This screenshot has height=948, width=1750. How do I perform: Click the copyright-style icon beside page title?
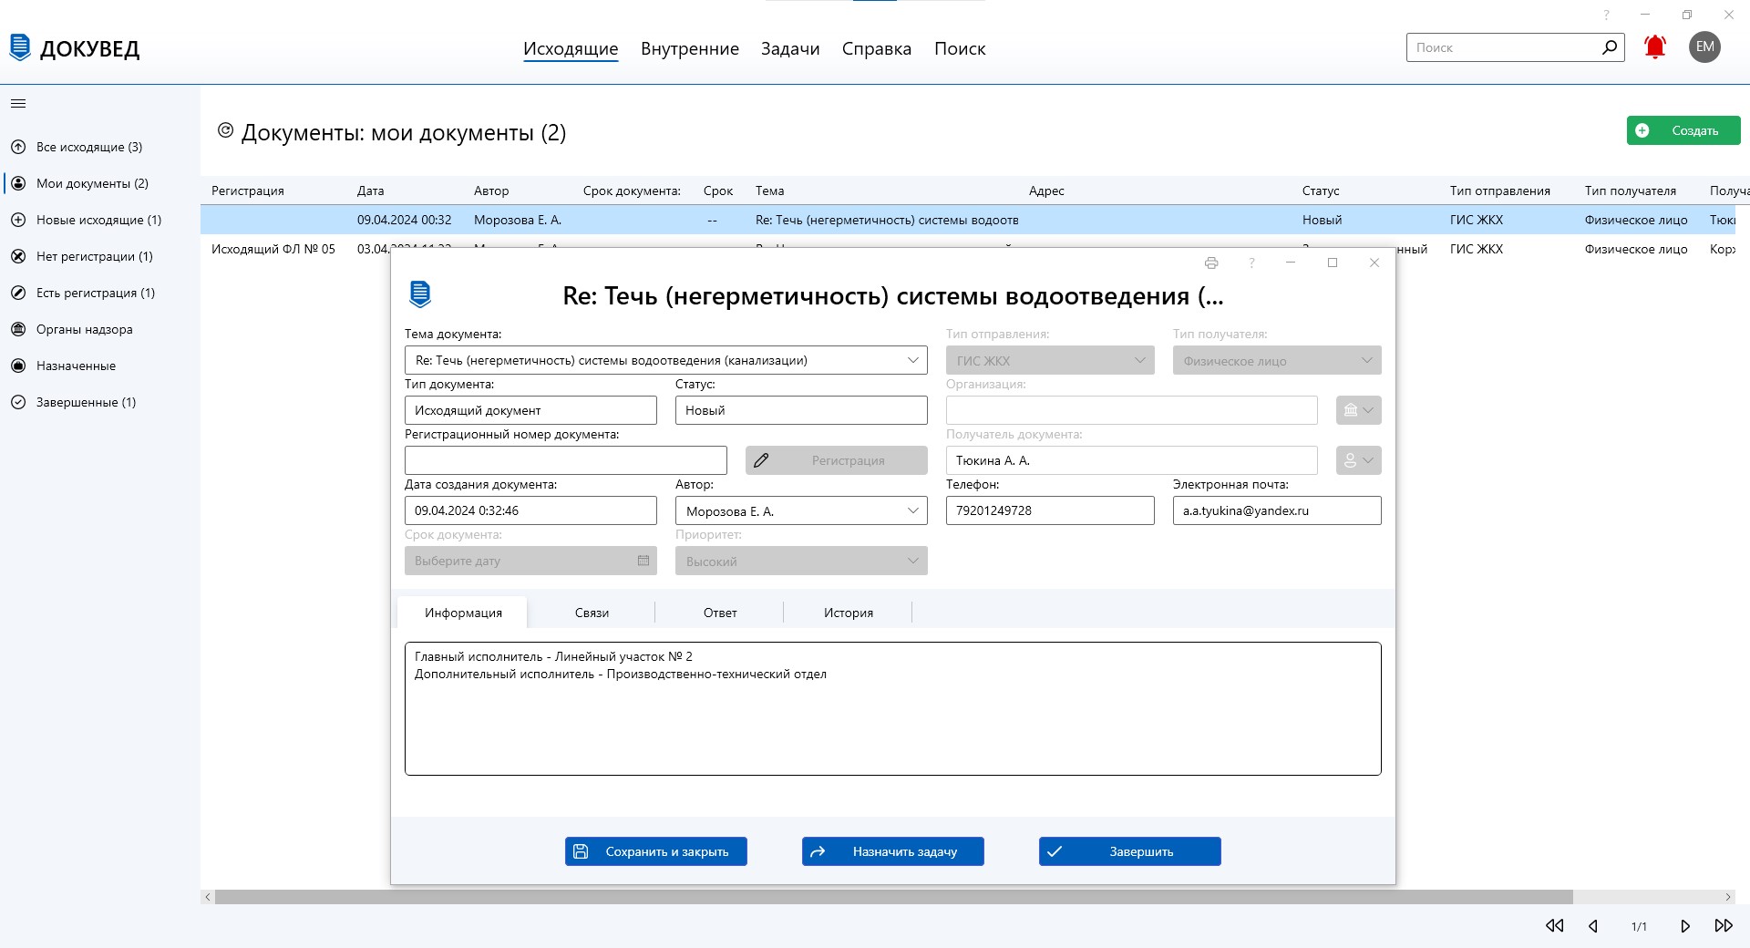tap(225, 131)
